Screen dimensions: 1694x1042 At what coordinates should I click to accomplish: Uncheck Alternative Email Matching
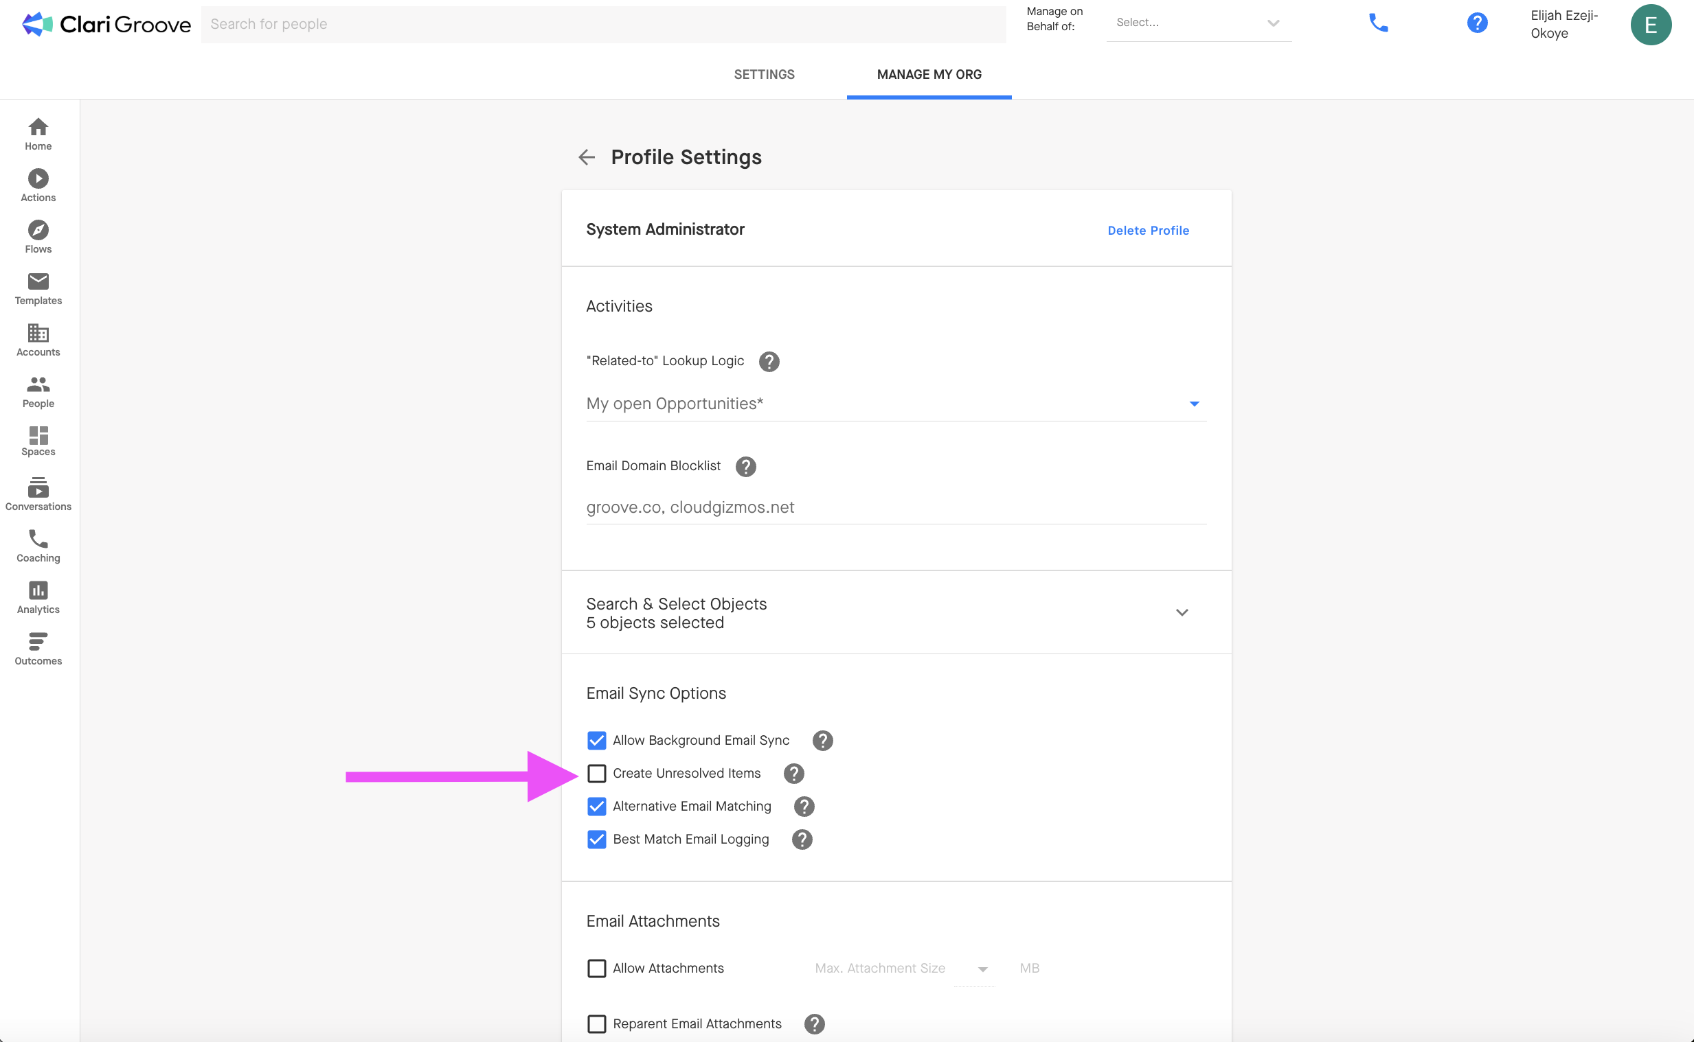coord(596,807)
